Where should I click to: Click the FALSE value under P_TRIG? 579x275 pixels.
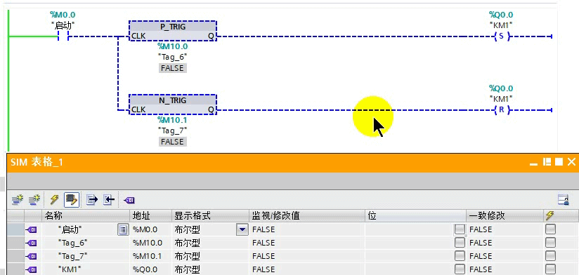point(172,68)
